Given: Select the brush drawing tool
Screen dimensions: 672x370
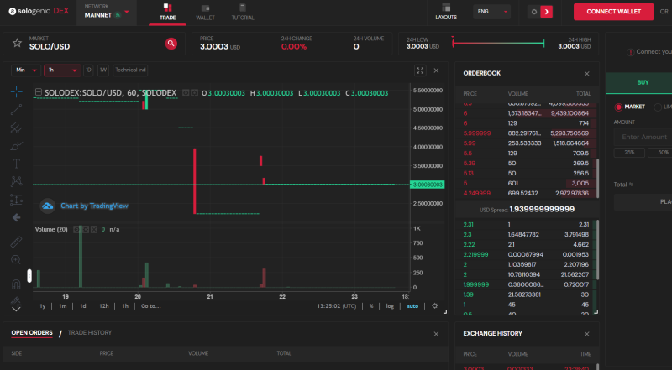Looking at the screenshot, I should (x=16, y=146).
